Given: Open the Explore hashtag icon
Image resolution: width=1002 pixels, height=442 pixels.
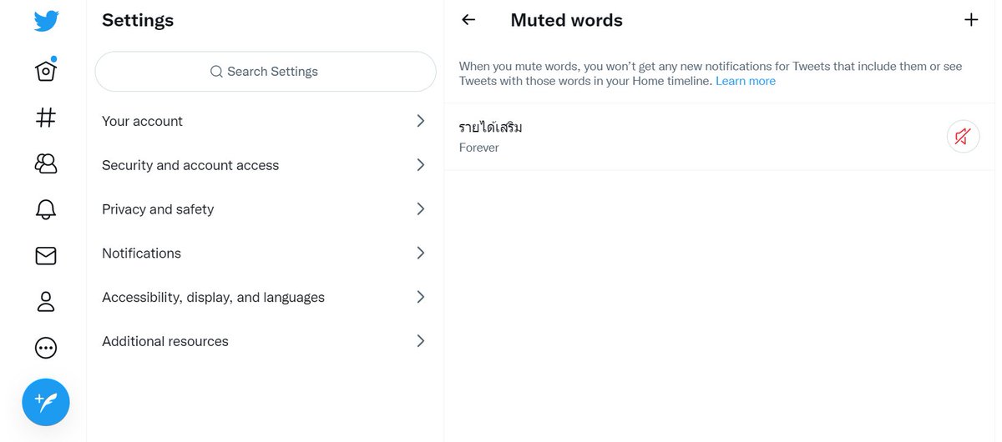Looking at the screenshot, I should coord(46,118).
